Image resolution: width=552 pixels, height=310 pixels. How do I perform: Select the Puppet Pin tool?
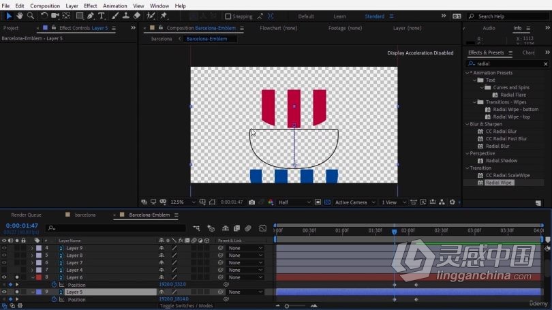(x=164, y=16)
